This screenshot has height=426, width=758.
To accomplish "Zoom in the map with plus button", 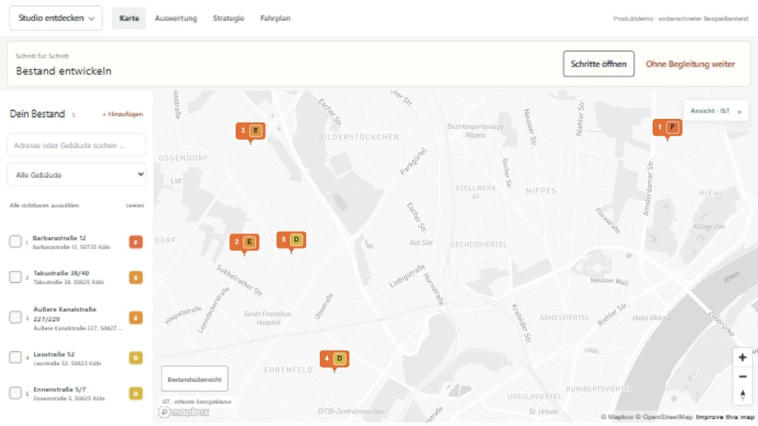I will tap(743, 357).
